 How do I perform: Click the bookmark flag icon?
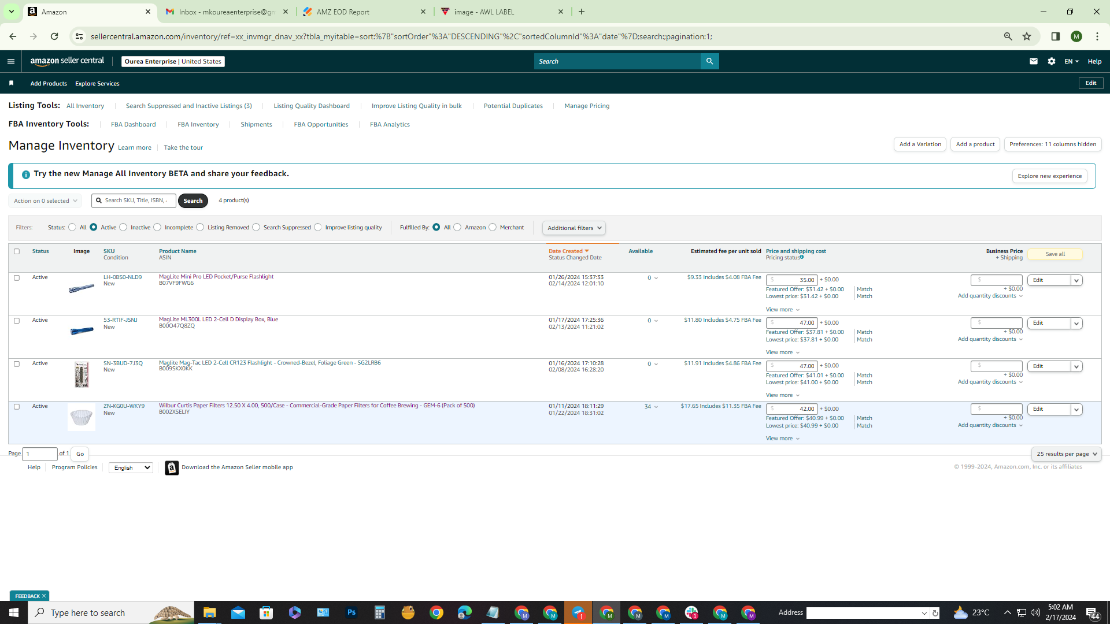11,83
